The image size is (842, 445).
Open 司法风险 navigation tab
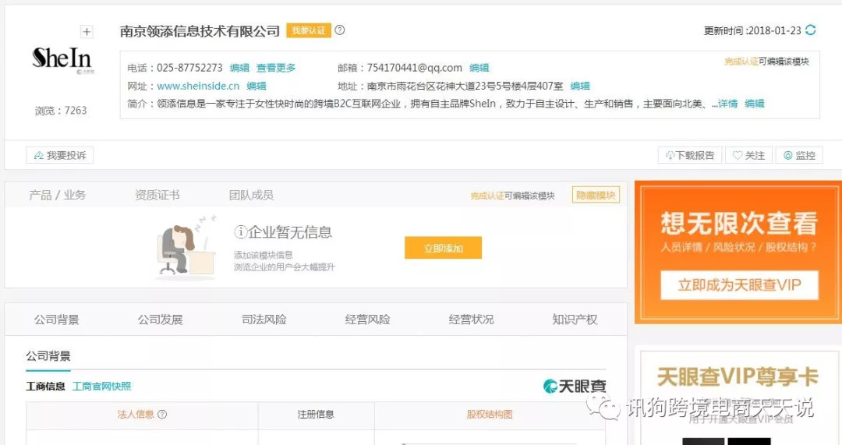[264, 320]
